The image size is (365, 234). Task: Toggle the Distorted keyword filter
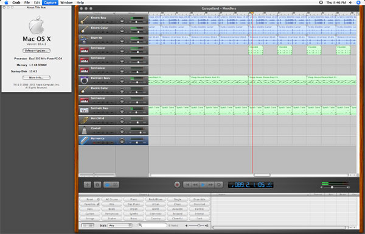coord(200,204)
